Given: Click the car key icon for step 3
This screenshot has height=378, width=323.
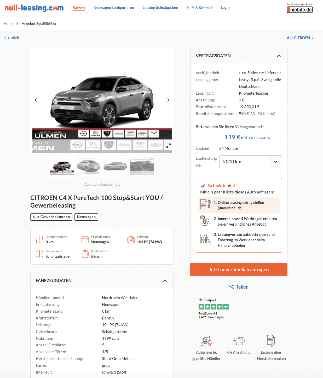Looking at the screenshot, I should [x=205, y=239].
